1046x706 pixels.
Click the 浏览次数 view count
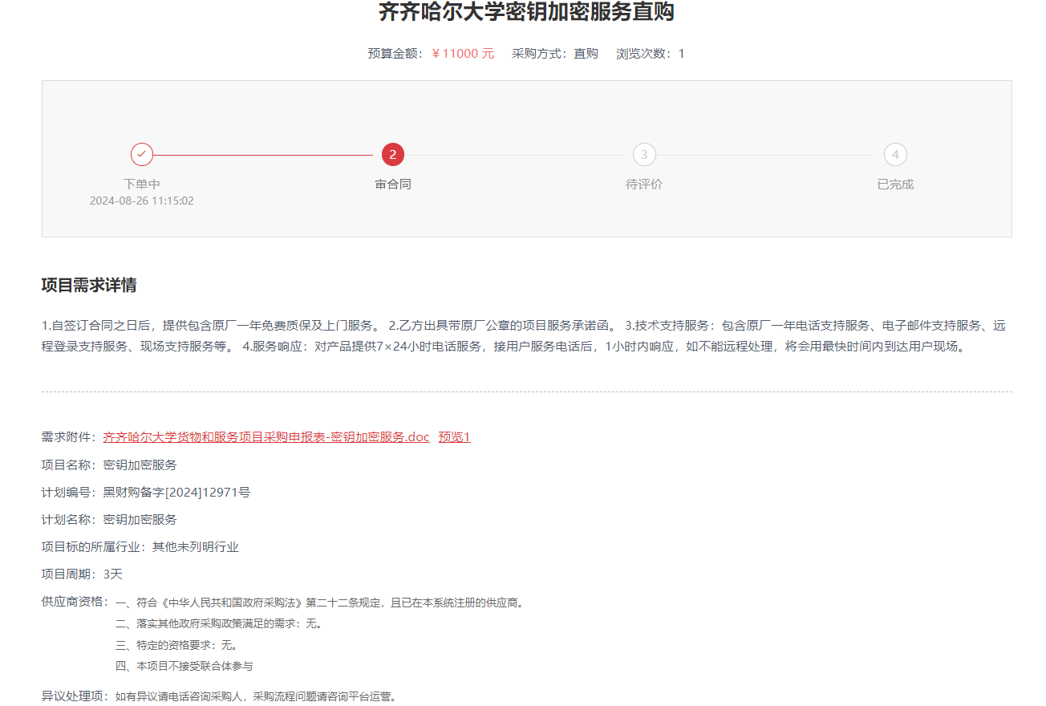tap(650, 54)
